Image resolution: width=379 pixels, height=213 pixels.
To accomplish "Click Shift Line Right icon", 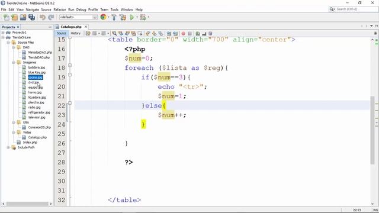I will tap(175, 33).
